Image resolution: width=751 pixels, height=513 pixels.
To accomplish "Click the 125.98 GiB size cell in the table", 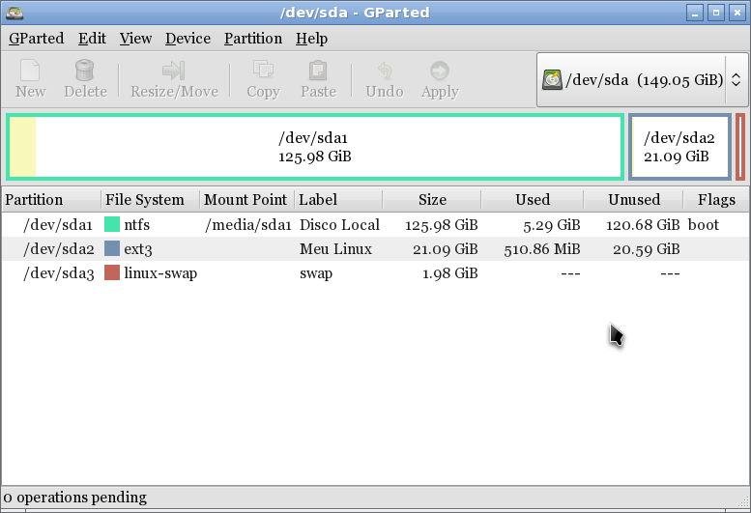I will (442, 225).
